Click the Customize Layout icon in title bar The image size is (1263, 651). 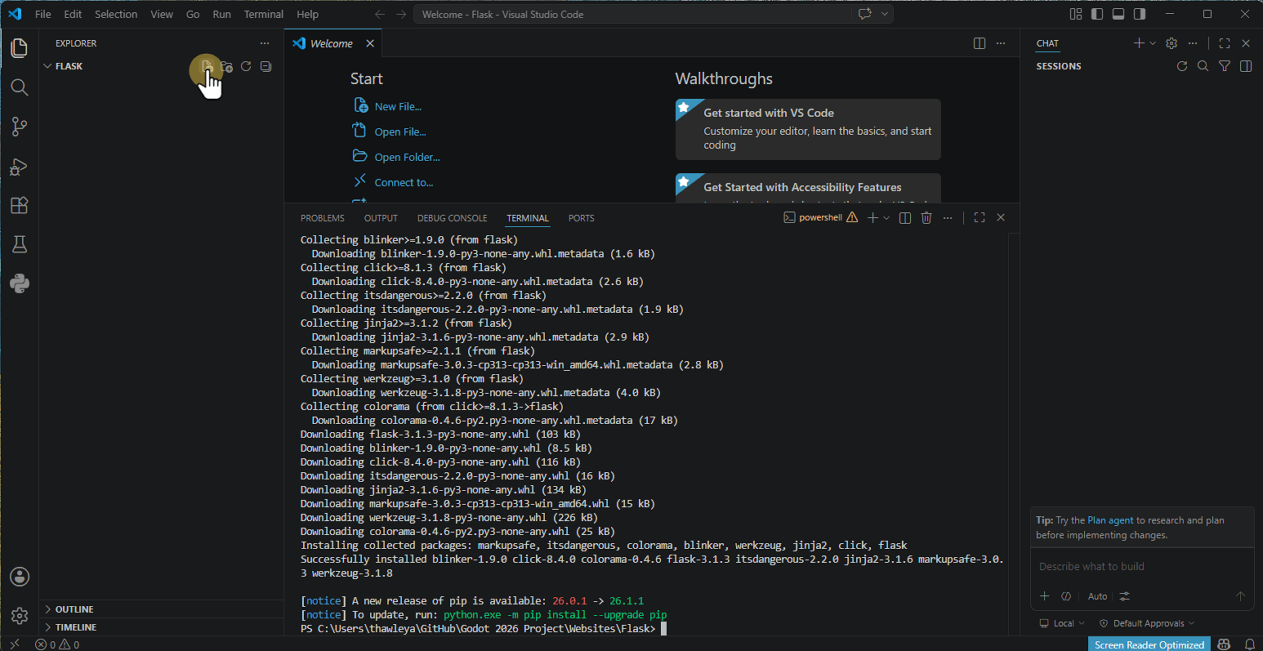(1076, 14)
